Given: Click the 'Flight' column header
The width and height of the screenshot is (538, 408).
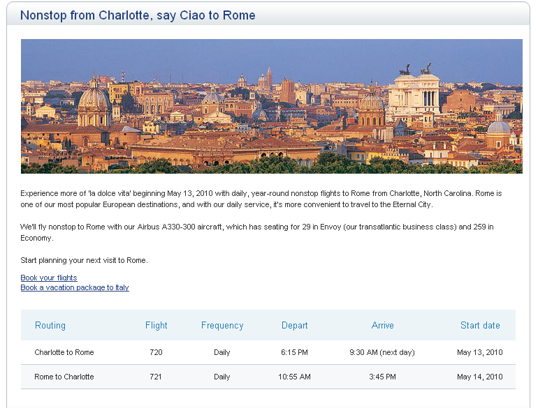Looking at the screenshot, I should click(x=157, y=325).
